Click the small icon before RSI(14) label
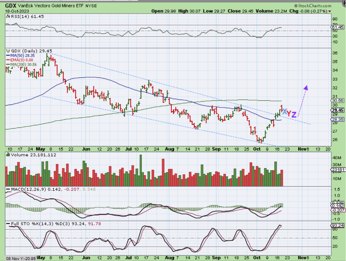Viewport: 346px width, 261px height. coord(8,16)
